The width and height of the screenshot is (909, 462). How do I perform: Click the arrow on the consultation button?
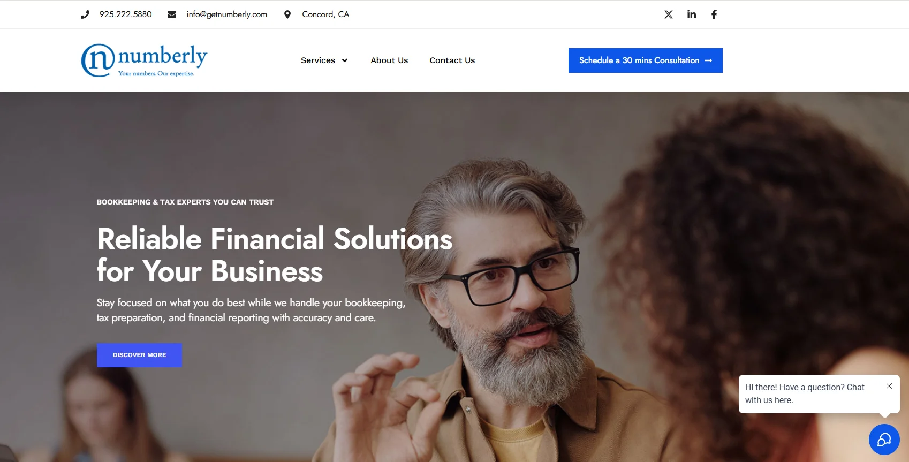coord(708,60)
